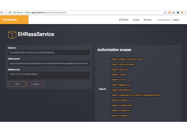Click the Delete button
The height and width of the screenshot is (132, 187).
pyautogui.click(x=35, y=84)
